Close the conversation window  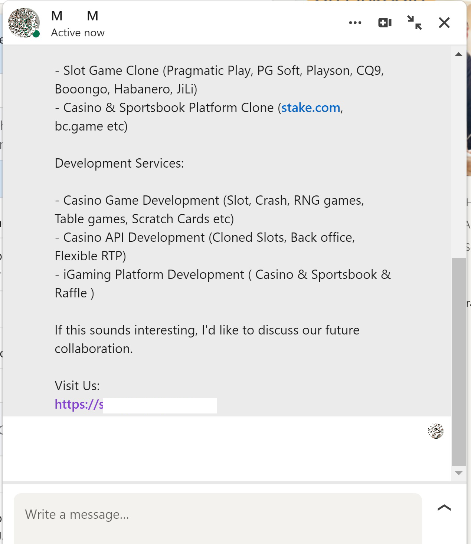pyautogui.click(x=444, y=23)
